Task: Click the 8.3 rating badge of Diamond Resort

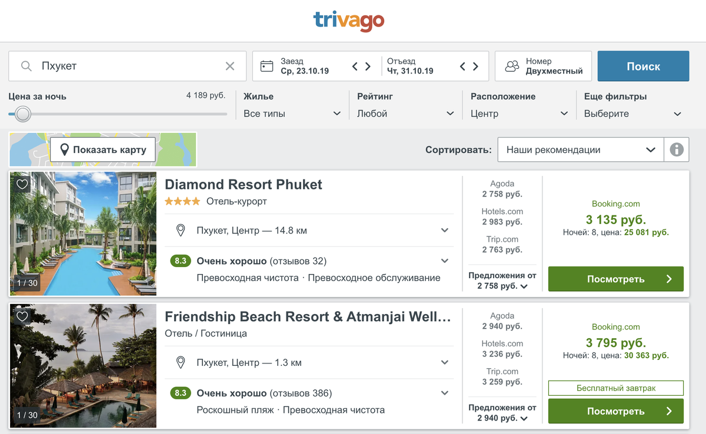Action: click(181, 261)
